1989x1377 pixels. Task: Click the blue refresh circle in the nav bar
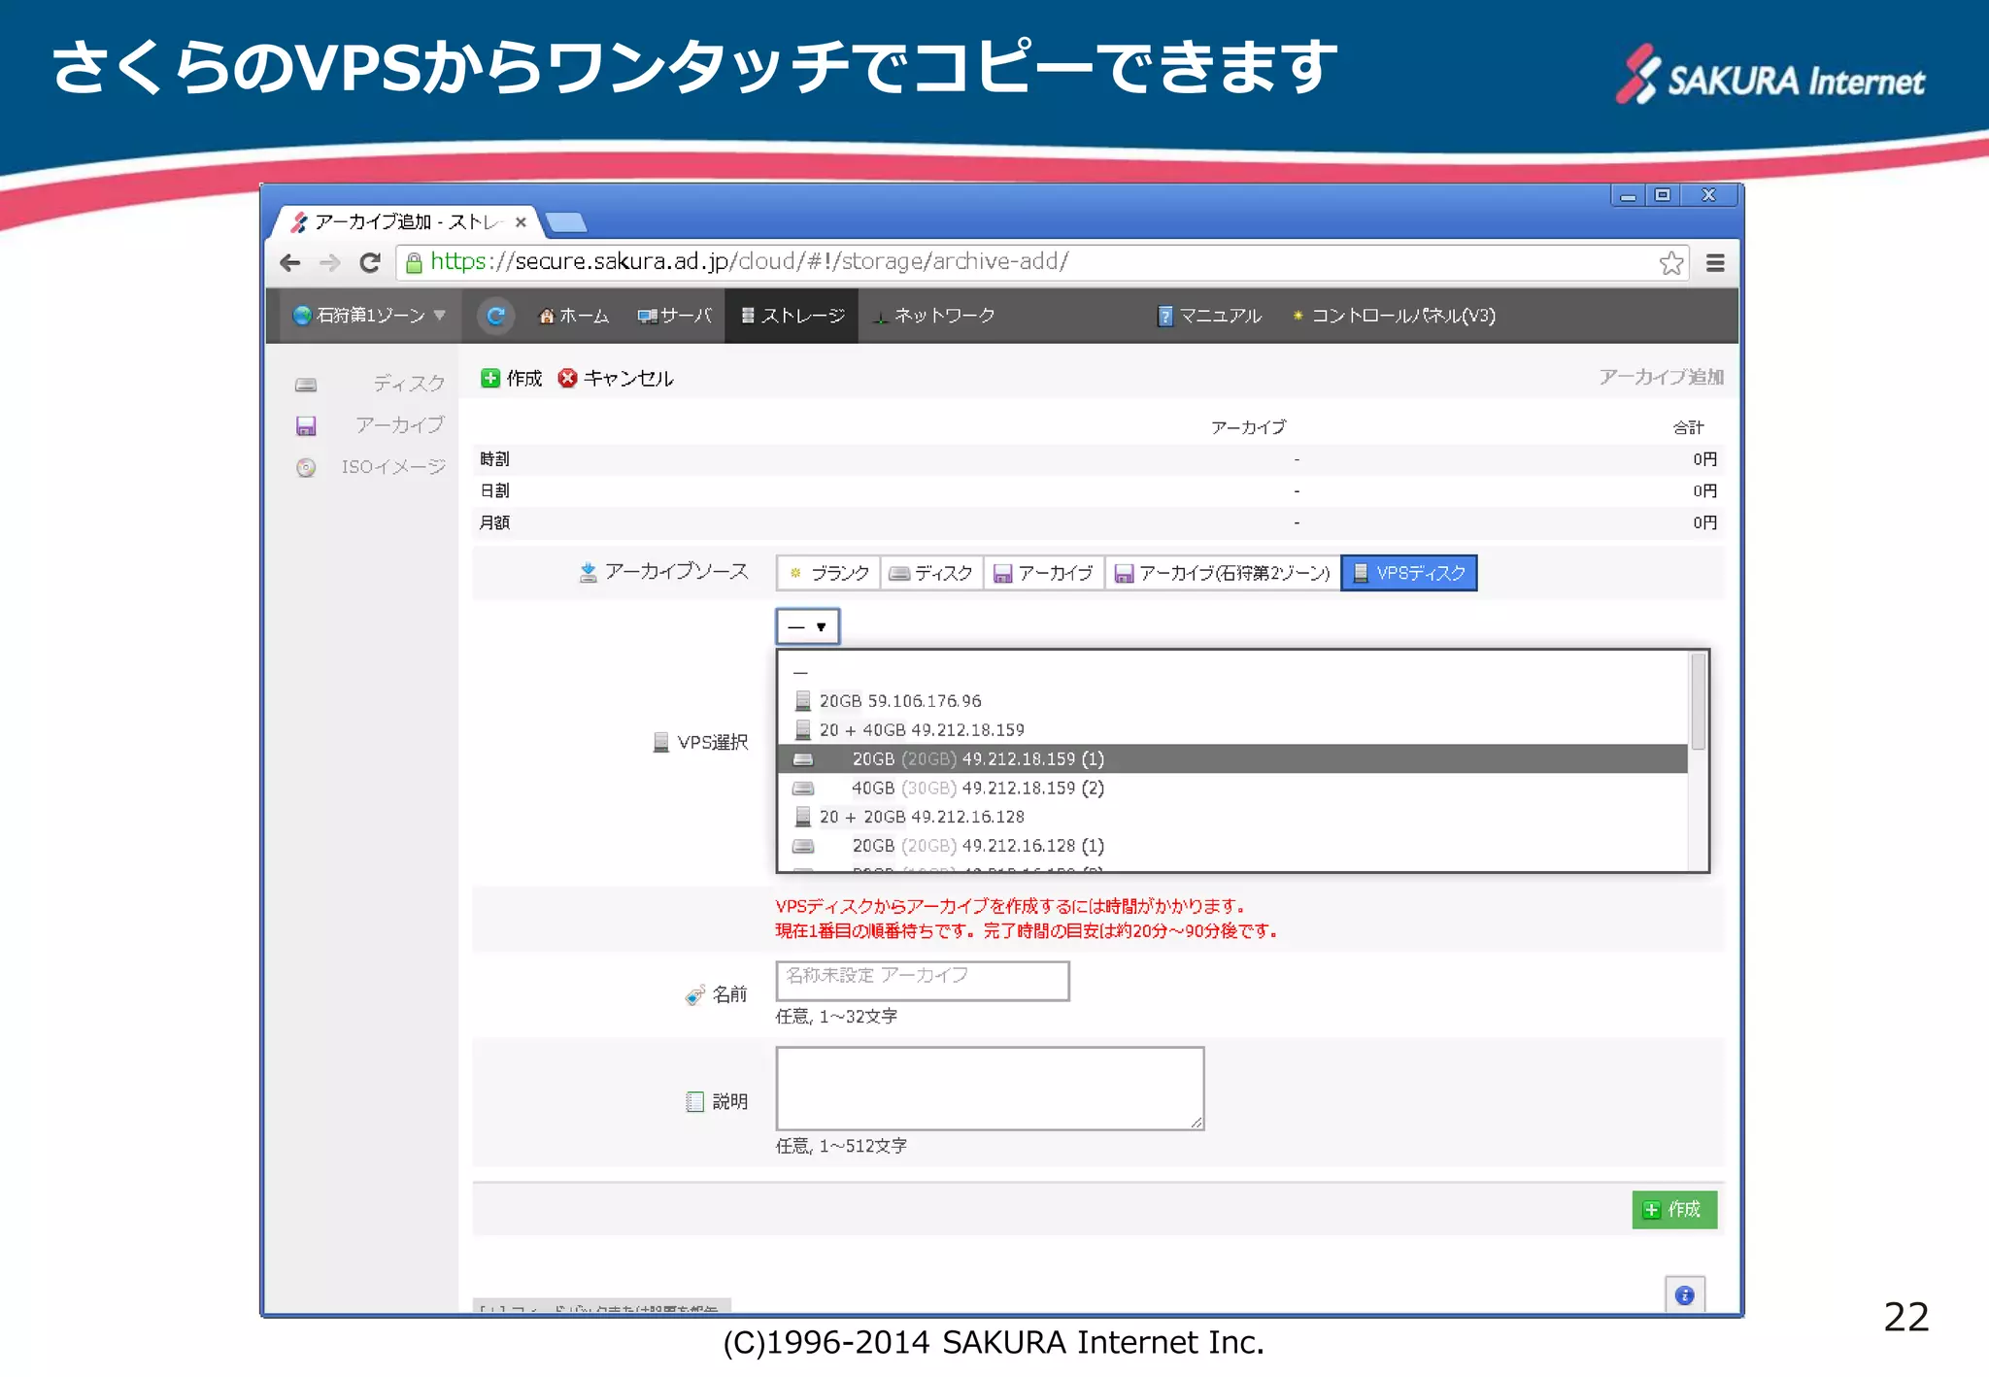(x=495, y=316)
